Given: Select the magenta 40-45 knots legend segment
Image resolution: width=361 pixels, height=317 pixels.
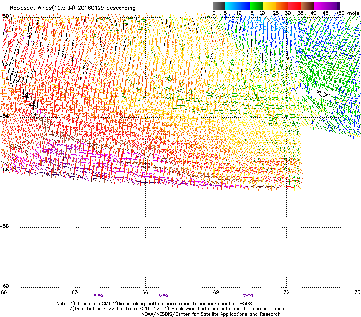Looking at the screenshot, I should [x=320, y=6].
